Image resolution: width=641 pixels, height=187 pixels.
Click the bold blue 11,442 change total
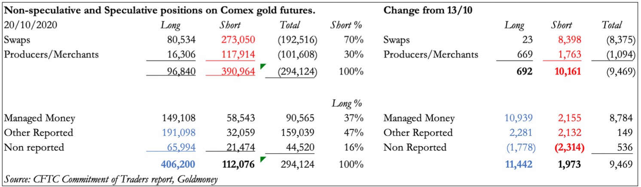pos(520,164)
